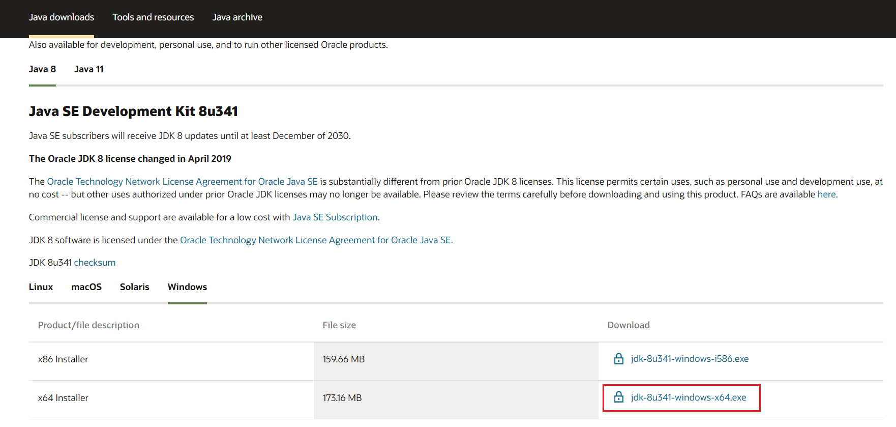
Task: Go to Java archive section
Action: (x=237, y=17)
